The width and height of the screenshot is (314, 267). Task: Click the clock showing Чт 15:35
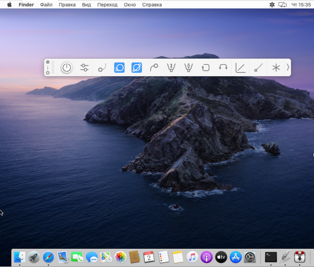301,5
